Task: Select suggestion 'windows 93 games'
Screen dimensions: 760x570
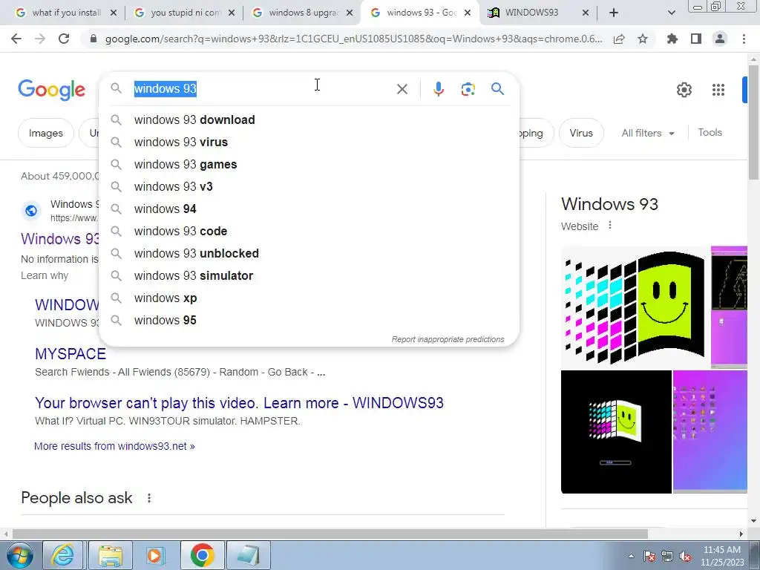Action: (x=309, y=164)
